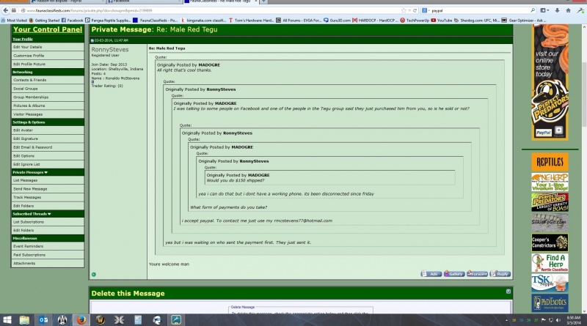Open Outlook from taskbar
Image resolution: width=587 pixels, height=326 pixels.
click(43, 320)
